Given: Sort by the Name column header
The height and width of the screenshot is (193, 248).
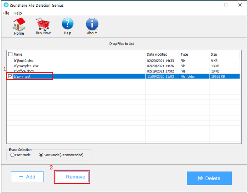Looking at the screenshot, I should (18, 55).
